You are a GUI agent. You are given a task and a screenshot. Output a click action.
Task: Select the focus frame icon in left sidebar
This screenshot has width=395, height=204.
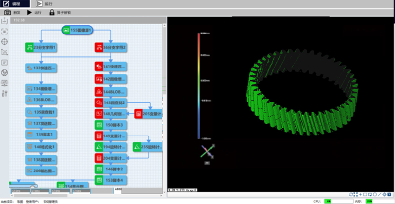tap(5, 31)
